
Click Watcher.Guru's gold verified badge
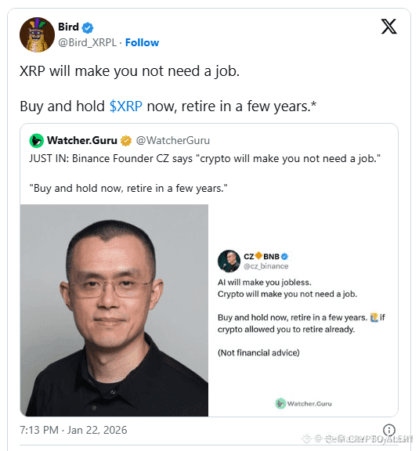[x=126, y=141]
